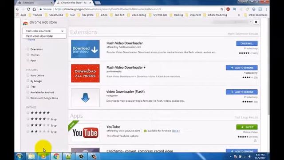Open More Extension Results link
Image resolution: width=284 pixels, height=160 pixels.
243,34
